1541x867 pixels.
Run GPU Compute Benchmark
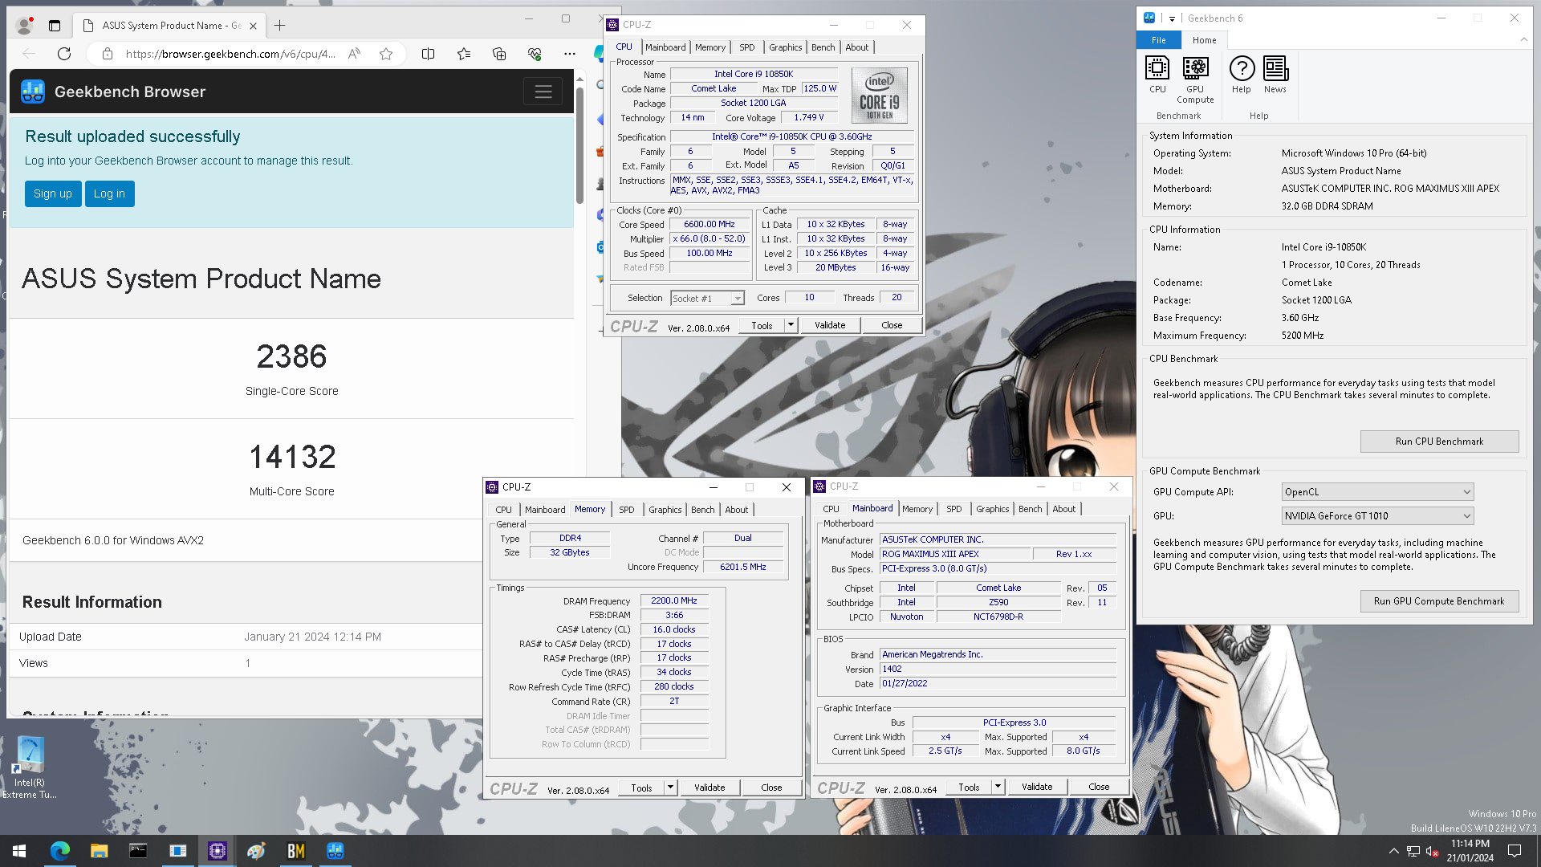(1439, 601)
